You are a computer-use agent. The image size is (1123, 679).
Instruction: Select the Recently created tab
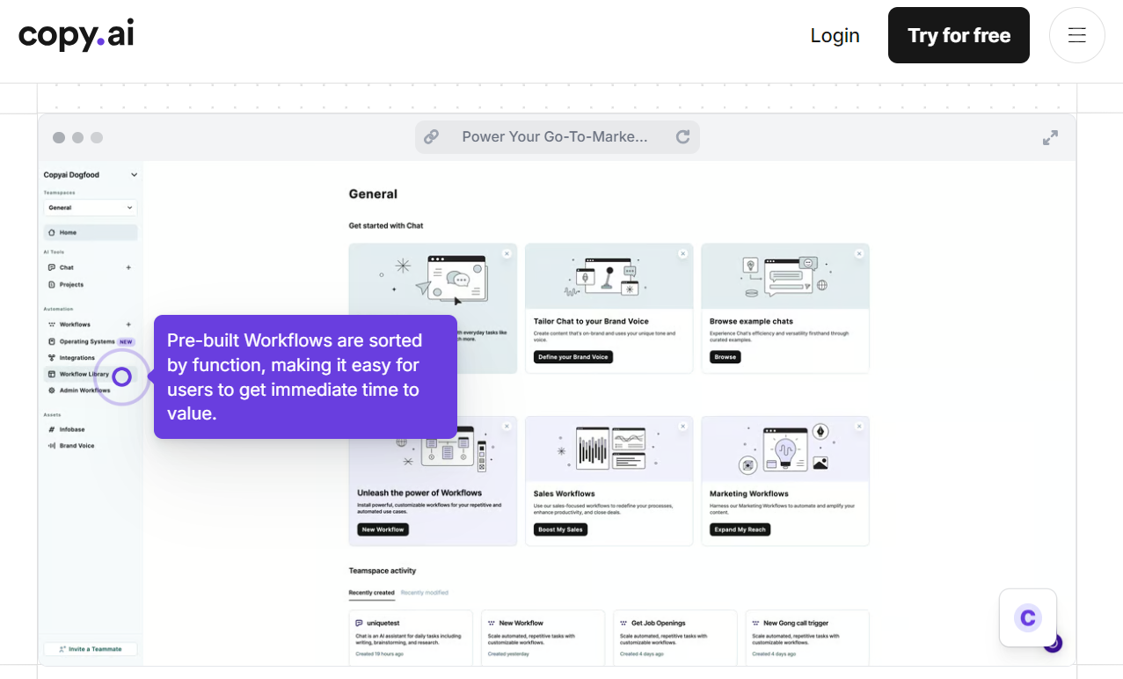click(371, 593)
